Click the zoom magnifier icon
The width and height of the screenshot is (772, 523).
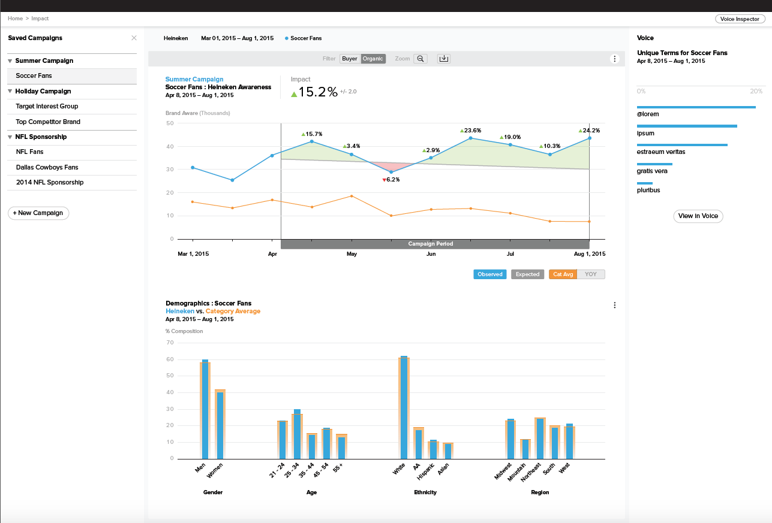click(x=420, y=59)
